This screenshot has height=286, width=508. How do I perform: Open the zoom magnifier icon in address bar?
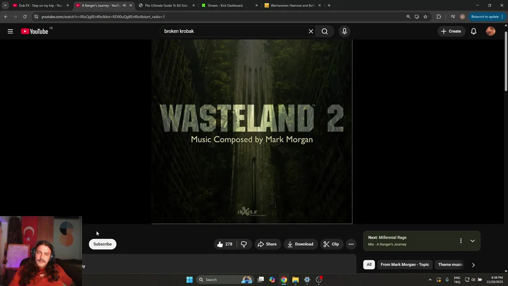click(x=408, y=17)
